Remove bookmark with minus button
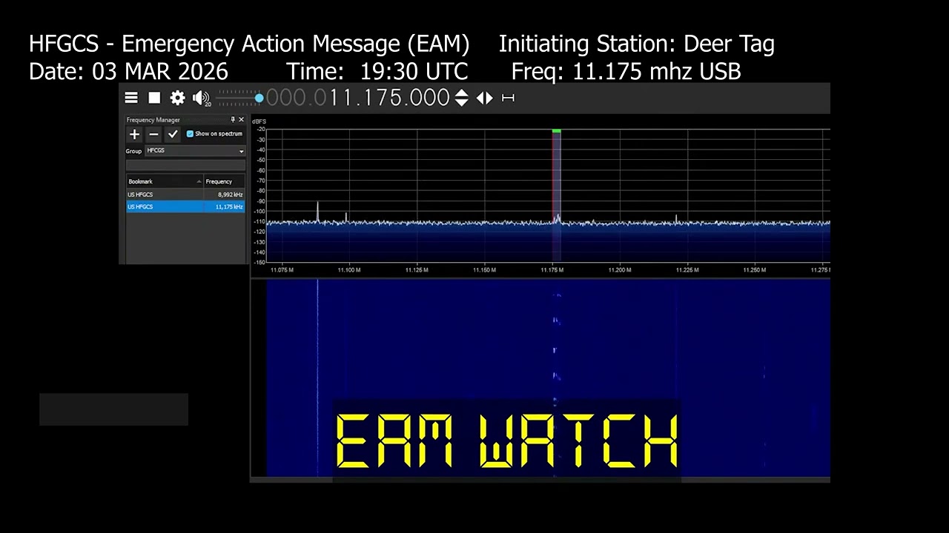 [153, 134]
